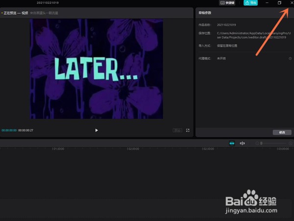Restore down the editor window
The width and height of the screenshot is (294, 221).
click(279, 3)
